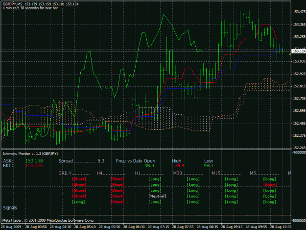The width and height of the screenshot is (306, 230).
Task: Click the 152.265 price axis label
Action: [x=299, y=148]
